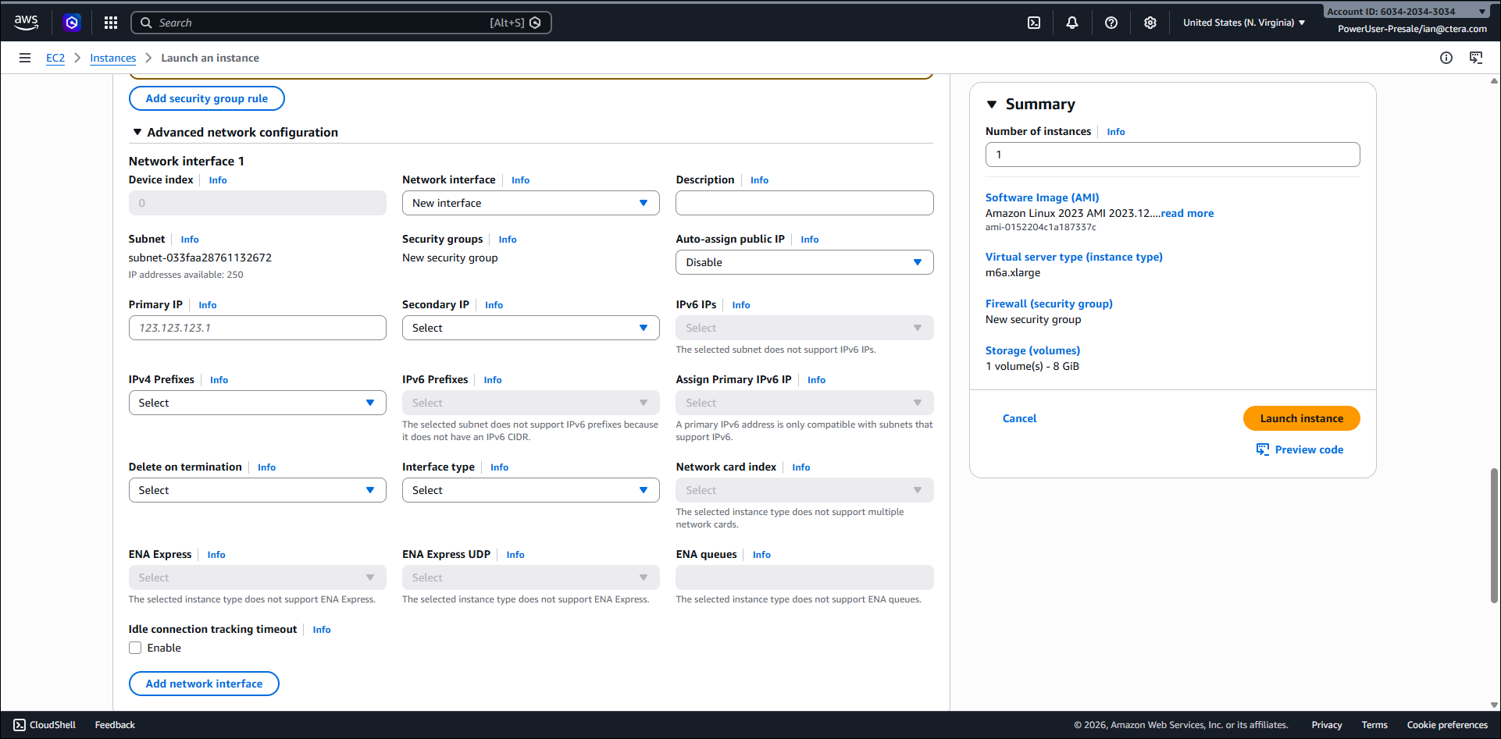Click the page vertical scrollbar thumb
This screenshot has width=1501, height=739.
coord(1494,535)
